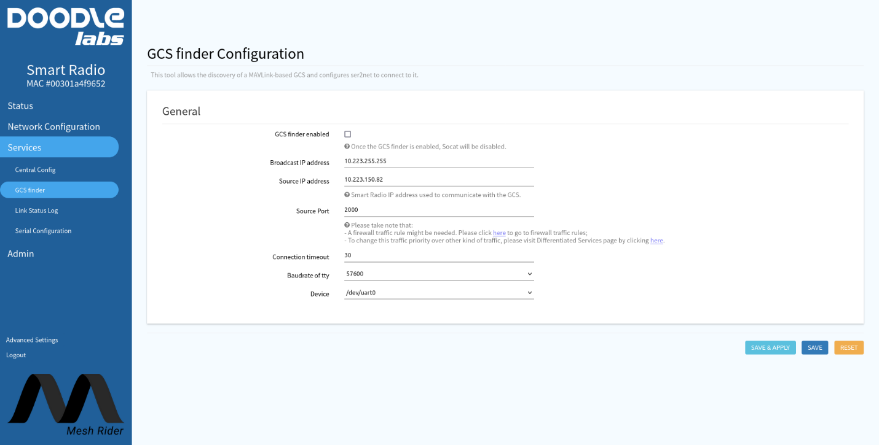Image resolution: width=879 pixels, height=445 pixels.
Task: Click the help icon above firewall rule note
Action: [348, 225]
